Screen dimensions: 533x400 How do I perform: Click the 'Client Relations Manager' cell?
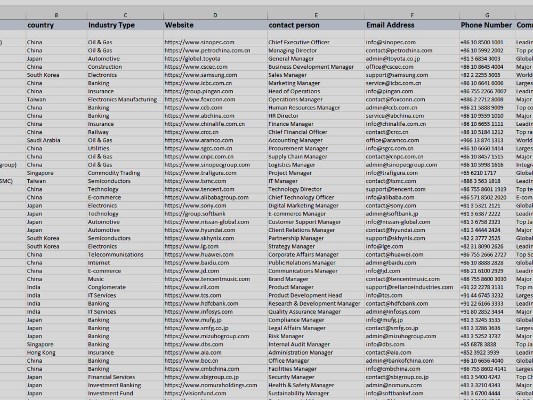316,230
